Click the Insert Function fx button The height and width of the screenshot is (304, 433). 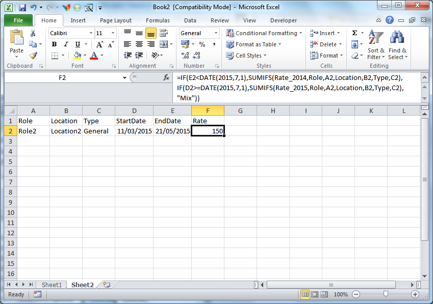tap(166, 78)
